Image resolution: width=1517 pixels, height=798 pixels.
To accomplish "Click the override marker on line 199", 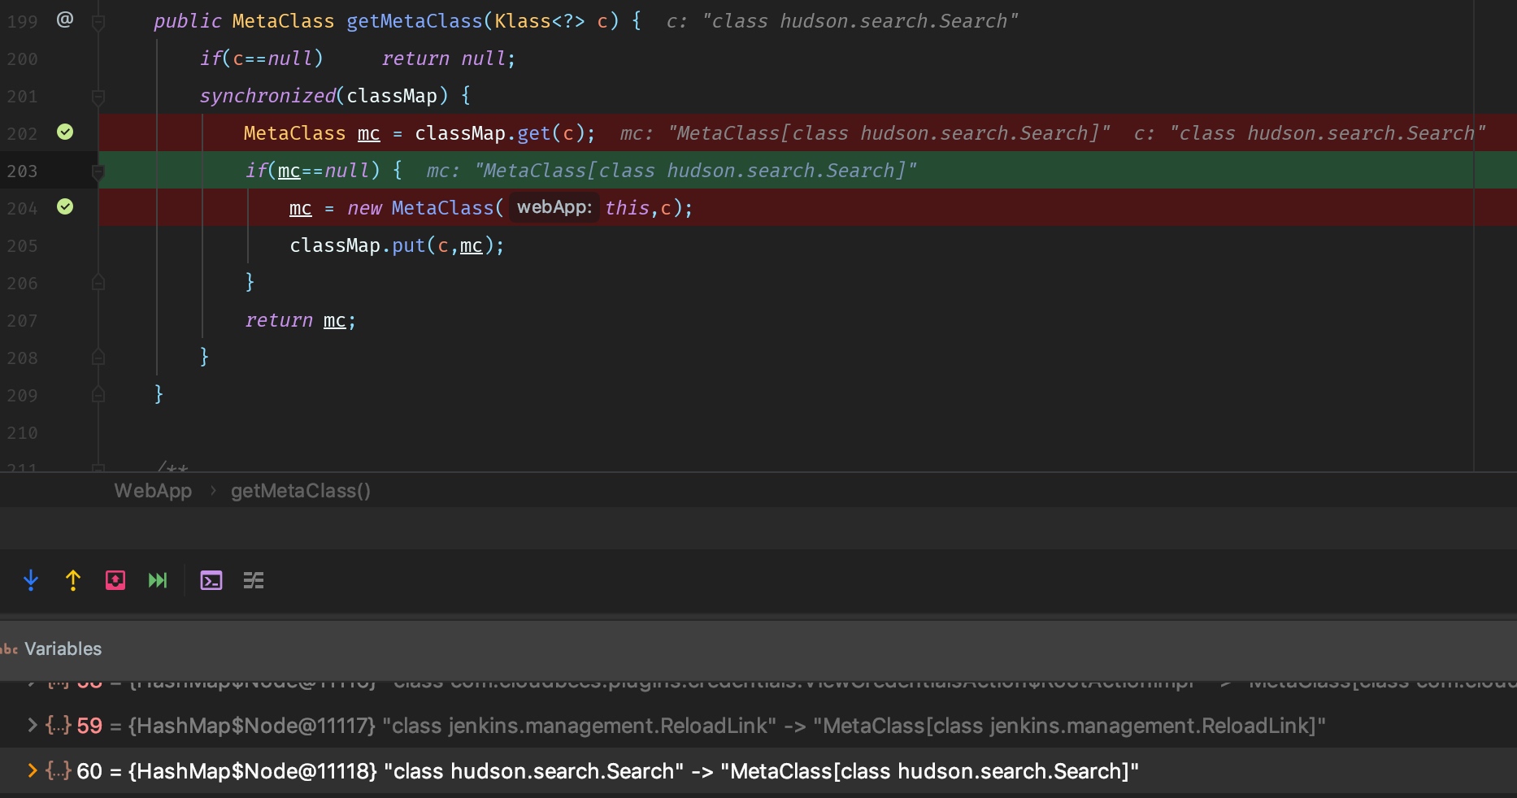I will click(x=65, y=20).
